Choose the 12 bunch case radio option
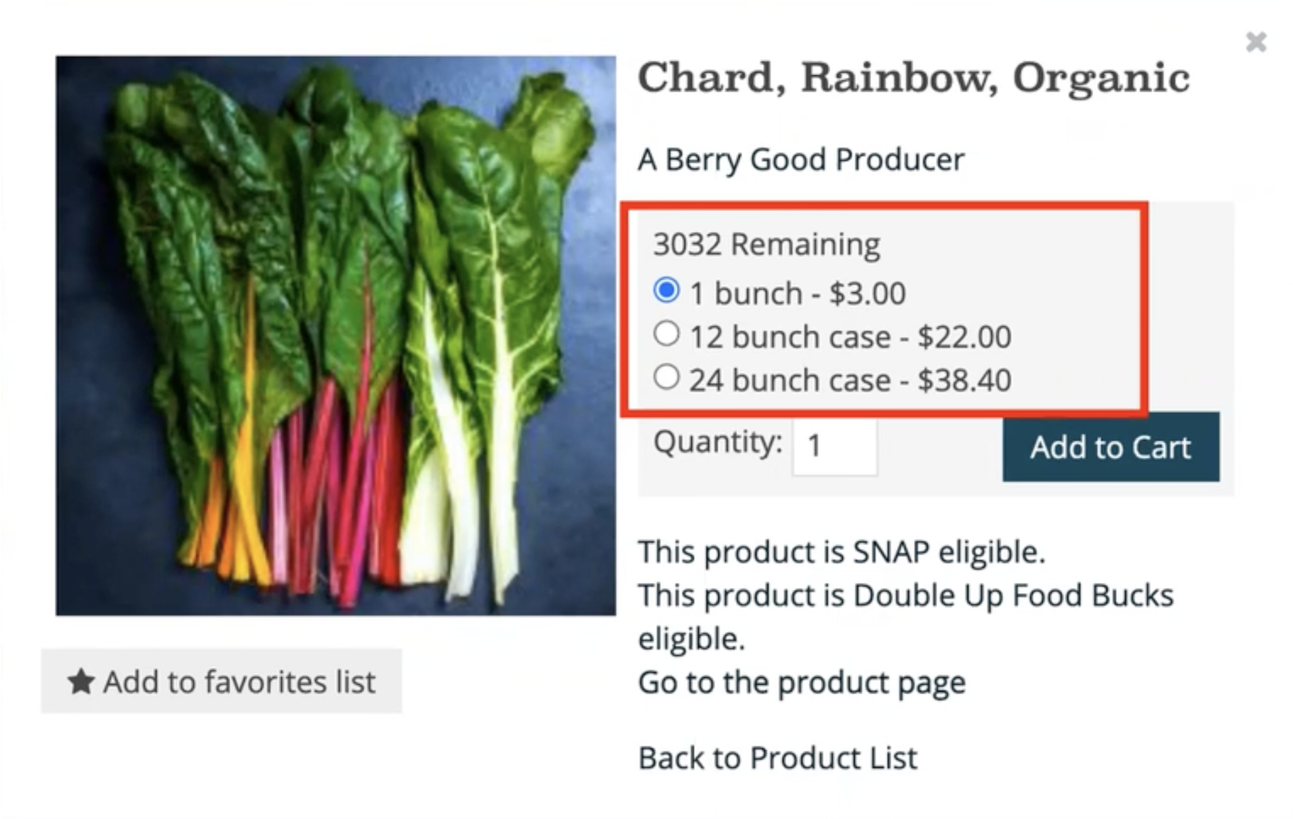1293x819 pixels. 666,334
